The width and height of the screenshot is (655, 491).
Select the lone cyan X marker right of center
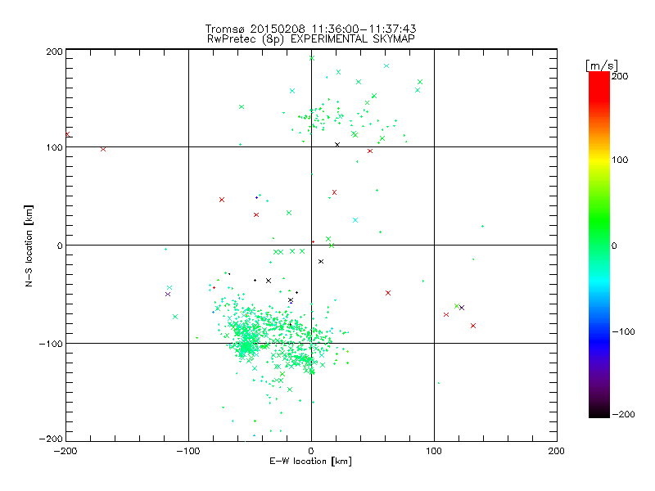click(355, 220)
